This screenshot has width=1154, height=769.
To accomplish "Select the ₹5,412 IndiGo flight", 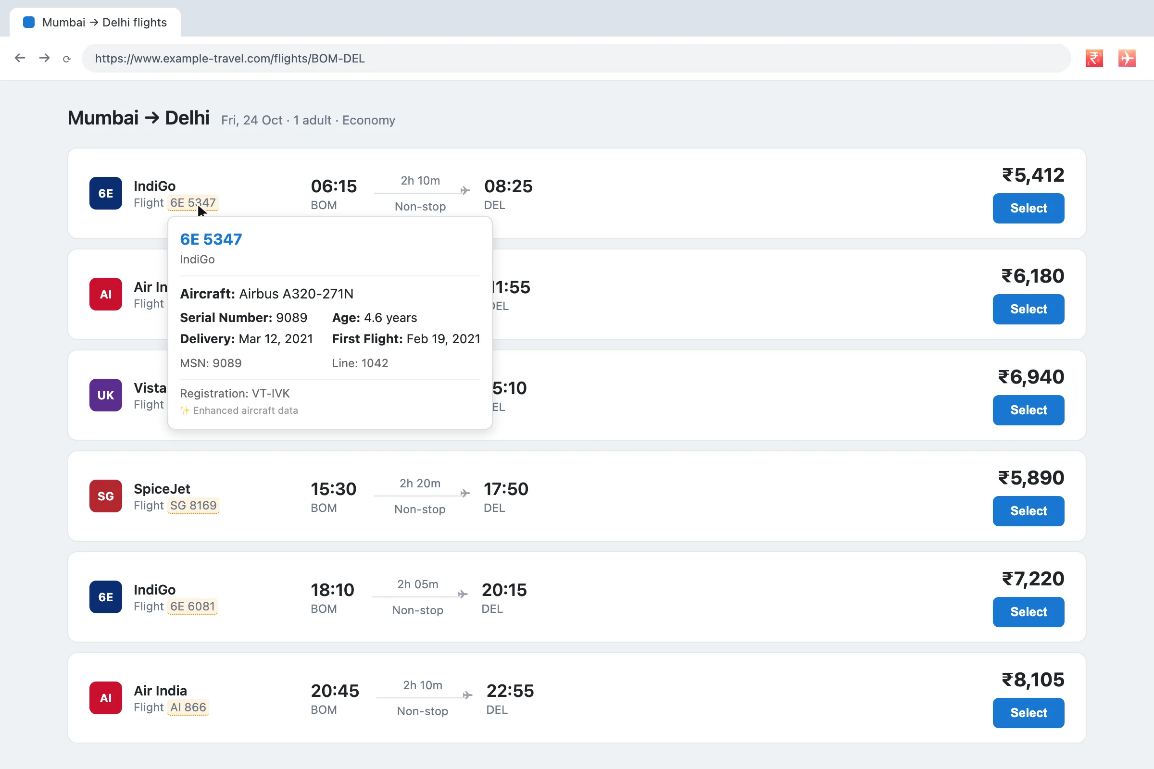I will coord(1029,209).
